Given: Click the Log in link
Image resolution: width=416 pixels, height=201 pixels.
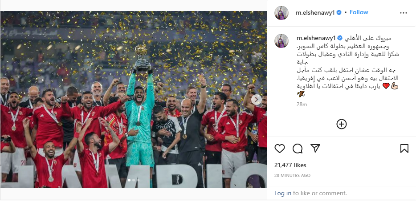Looking at the screenshot, I should (283, 193).
